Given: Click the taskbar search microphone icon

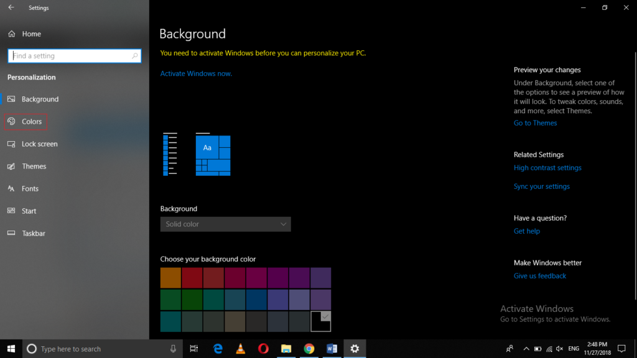Looking at the screenshot, I should tap(173, 349).
